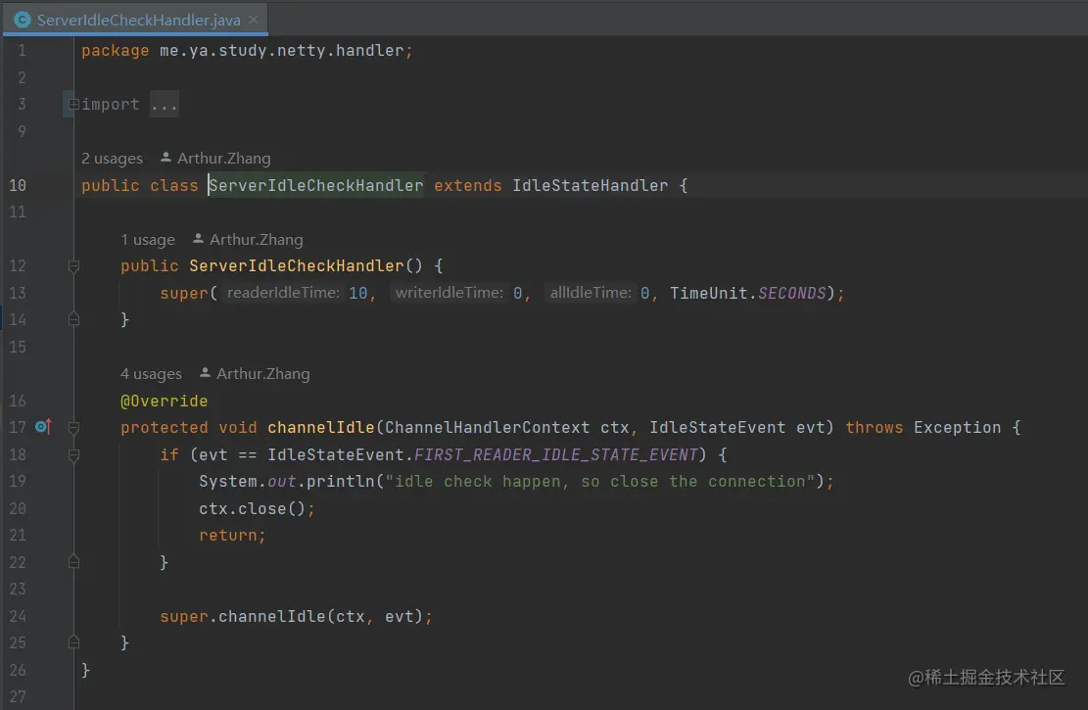Click the 'protected' keyword on line 17
Image resolution: width=1088 pixels, height=710 pixels.
pos(164,428)
